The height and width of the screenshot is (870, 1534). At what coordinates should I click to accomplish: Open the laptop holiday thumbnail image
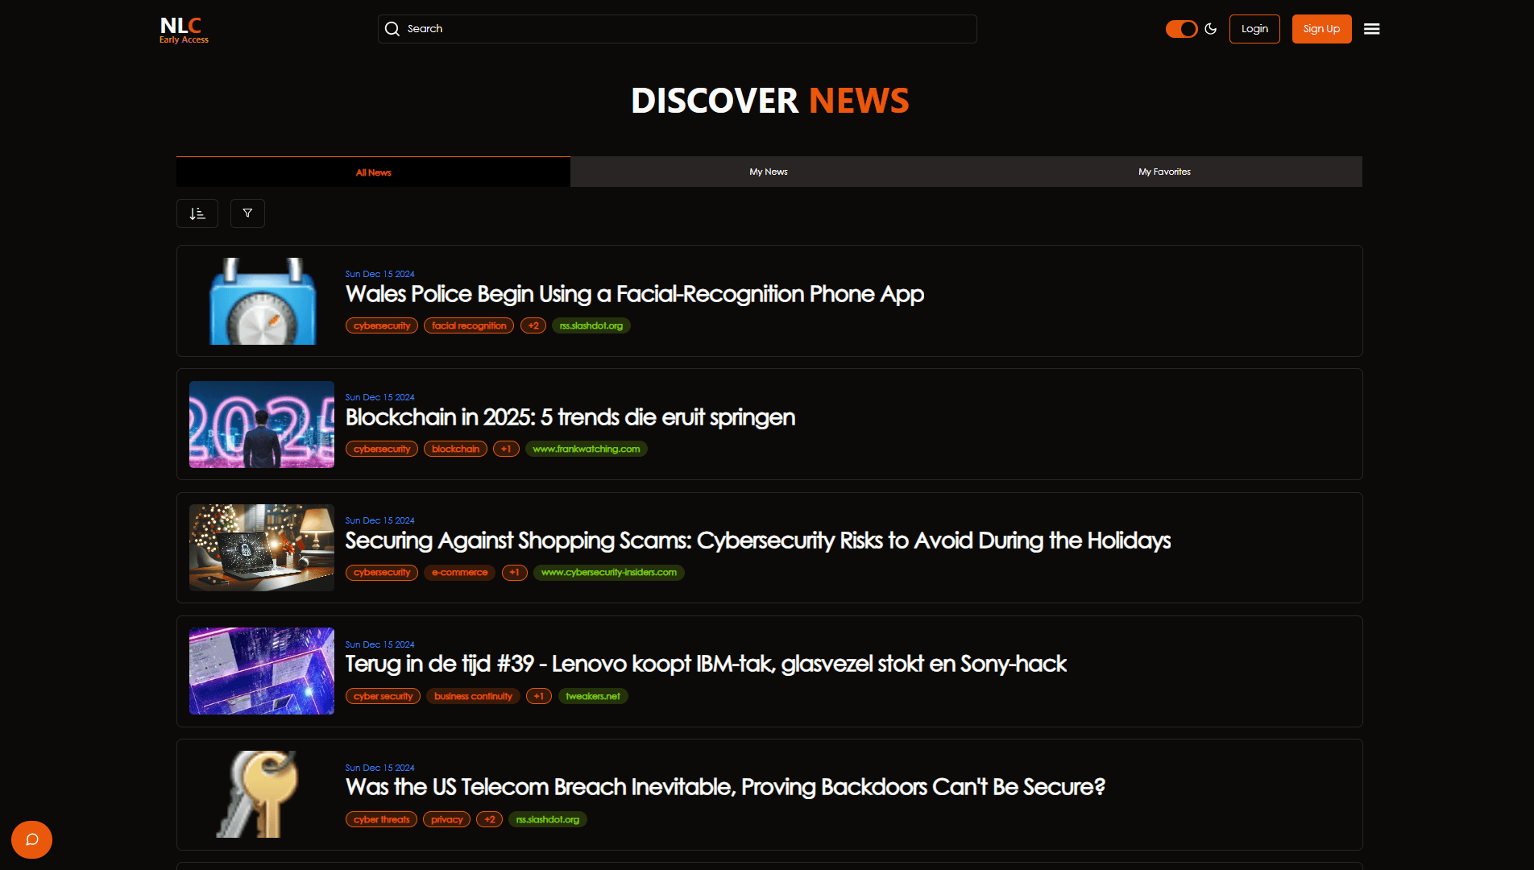tap(262, 548)
